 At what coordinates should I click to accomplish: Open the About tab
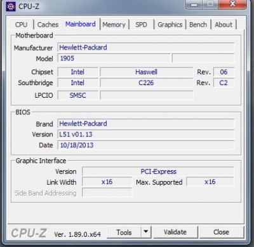[x=224, y=25]
